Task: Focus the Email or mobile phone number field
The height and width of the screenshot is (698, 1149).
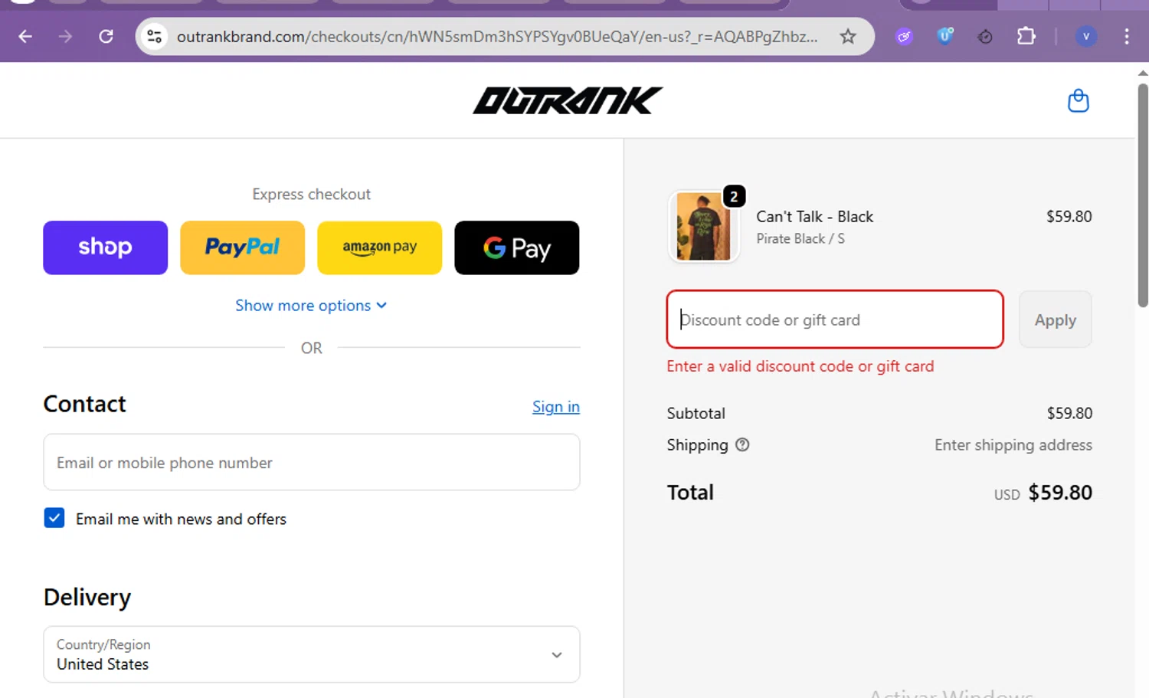Action: click(312, 462)
